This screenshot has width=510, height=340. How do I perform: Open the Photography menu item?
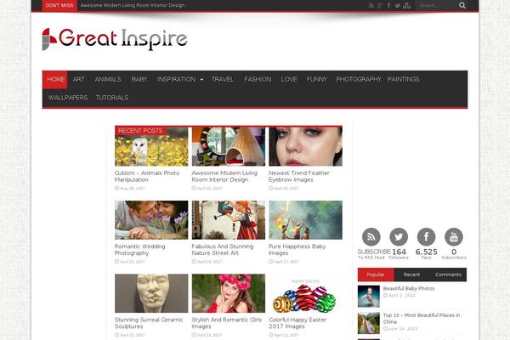(x=359, y=79)
